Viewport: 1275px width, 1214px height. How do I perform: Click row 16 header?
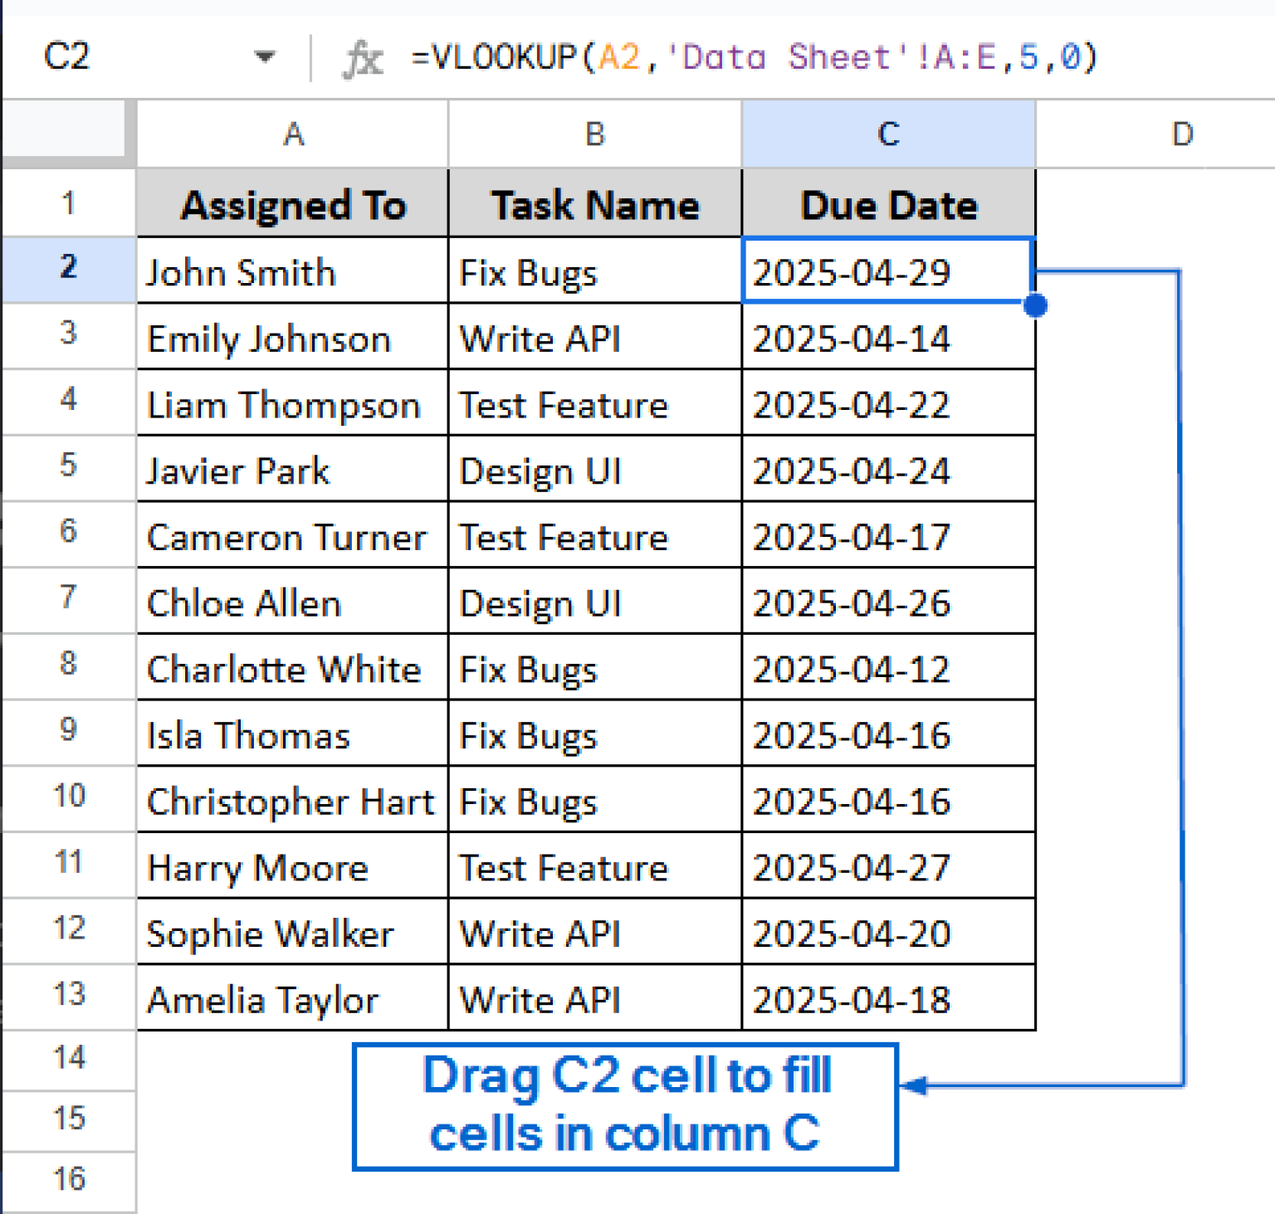(x=67, y=1179)
